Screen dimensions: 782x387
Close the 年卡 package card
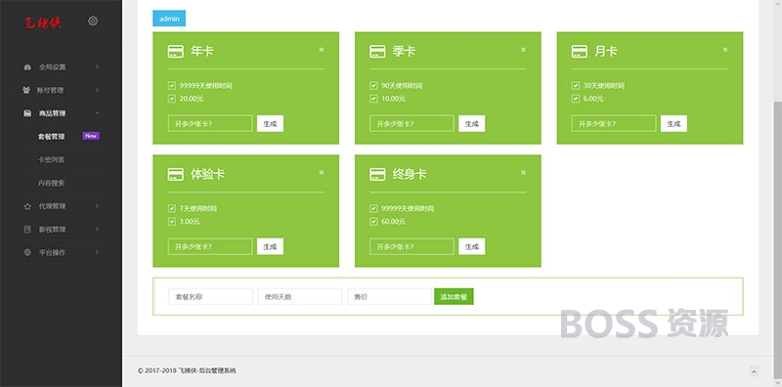pos(322,50)
